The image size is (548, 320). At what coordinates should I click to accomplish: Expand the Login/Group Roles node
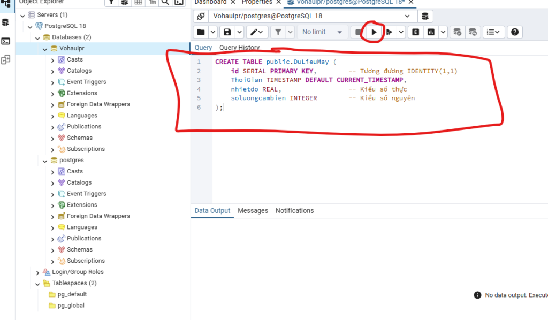pos(38,272)
